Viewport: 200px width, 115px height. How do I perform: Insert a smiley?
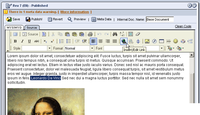coord(176,41)
